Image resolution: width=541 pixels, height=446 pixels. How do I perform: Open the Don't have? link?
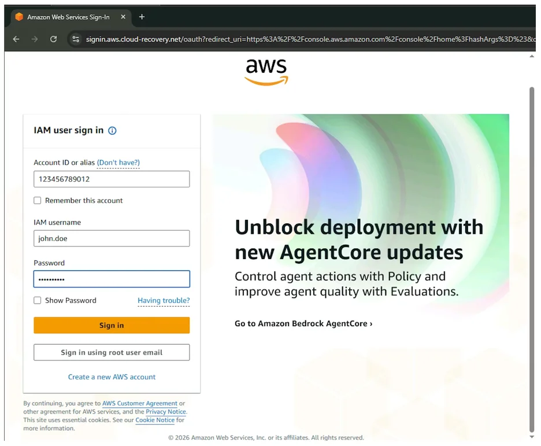pyautogui.click(x=118, y=163)
